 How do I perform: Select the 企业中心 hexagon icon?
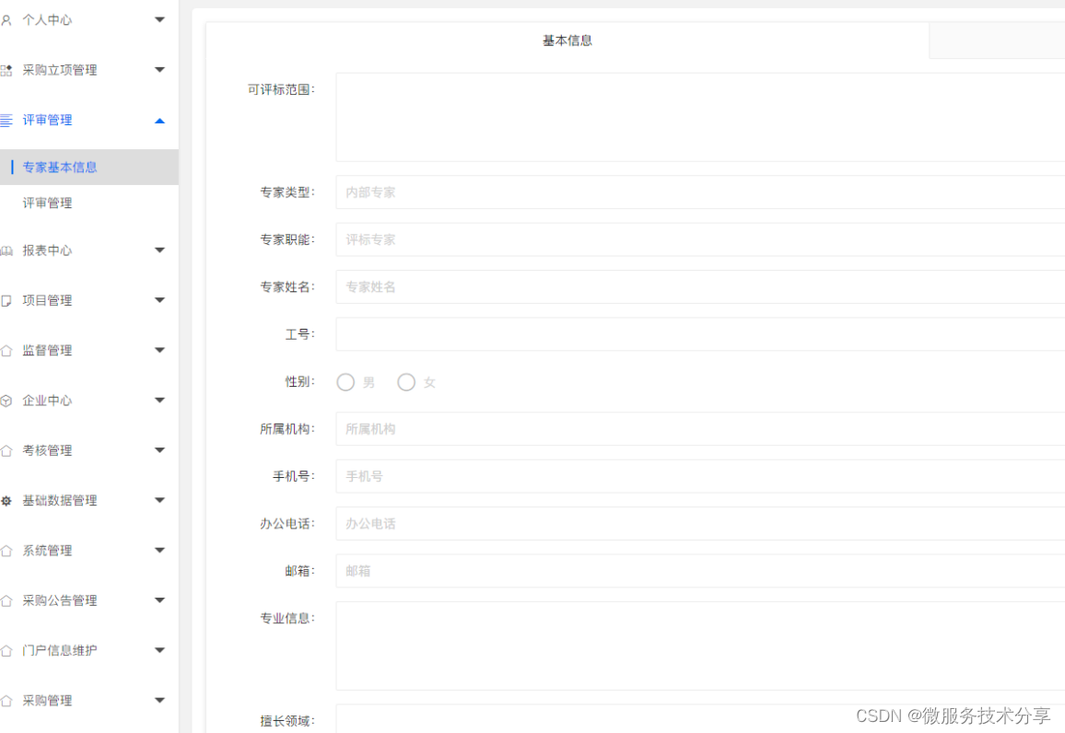(x=9, y=400)
